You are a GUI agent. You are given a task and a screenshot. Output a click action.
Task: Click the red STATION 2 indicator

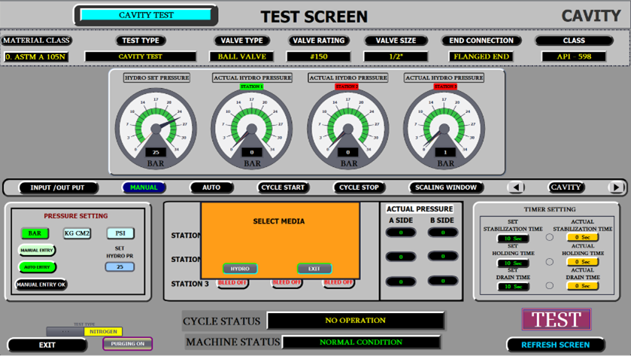(347, 87)
